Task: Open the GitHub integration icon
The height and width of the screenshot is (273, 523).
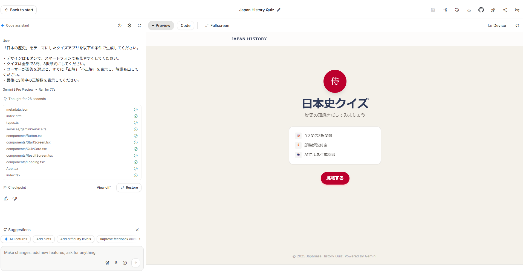Action: pyautogui.click(x=481, y=10)
